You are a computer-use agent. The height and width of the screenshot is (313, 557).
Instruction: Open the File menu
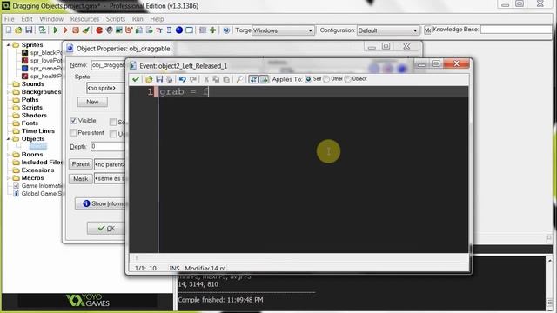pos(10,19)
